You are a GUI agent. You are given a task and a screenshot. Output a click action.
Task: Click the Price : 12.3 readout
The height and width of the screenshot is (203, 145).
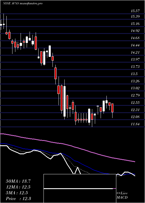tap(18, 199)
